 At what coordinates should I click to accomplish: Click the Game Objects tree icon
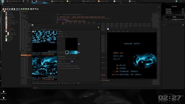[6, 21]
